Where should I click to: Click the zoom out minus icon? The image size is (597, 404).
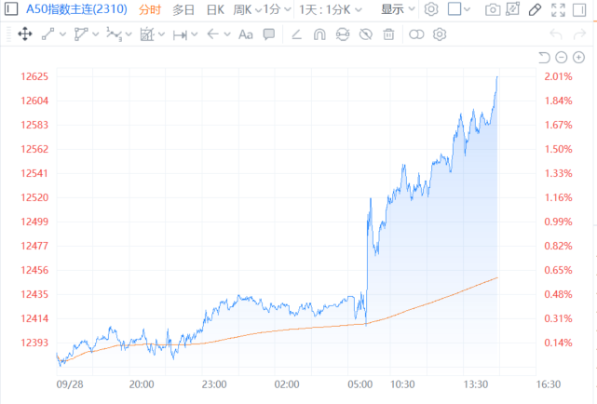(562, 58)
